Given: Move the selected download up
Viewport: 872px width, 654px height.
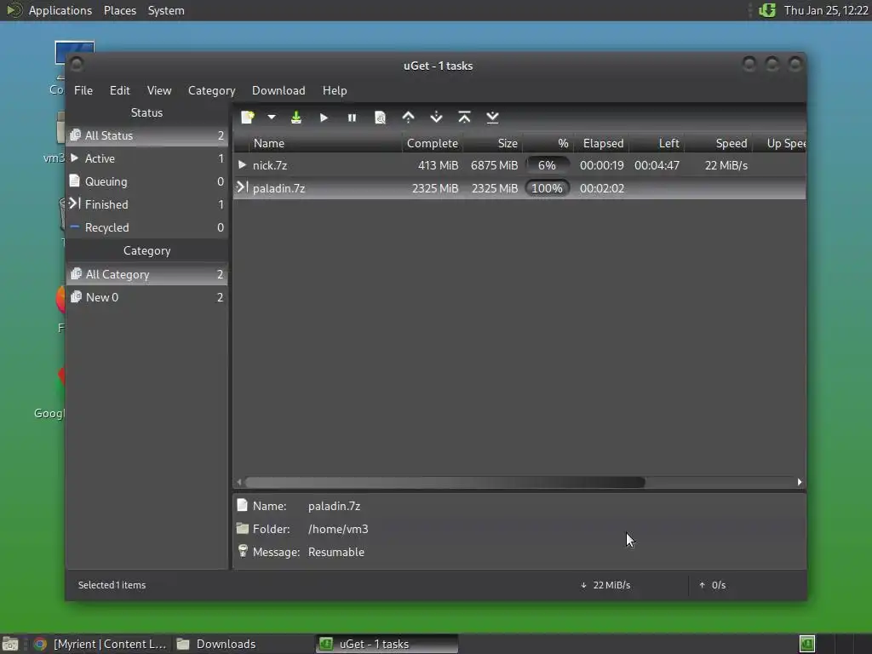Looking at the screenshot, I should (x=408, y=118).
